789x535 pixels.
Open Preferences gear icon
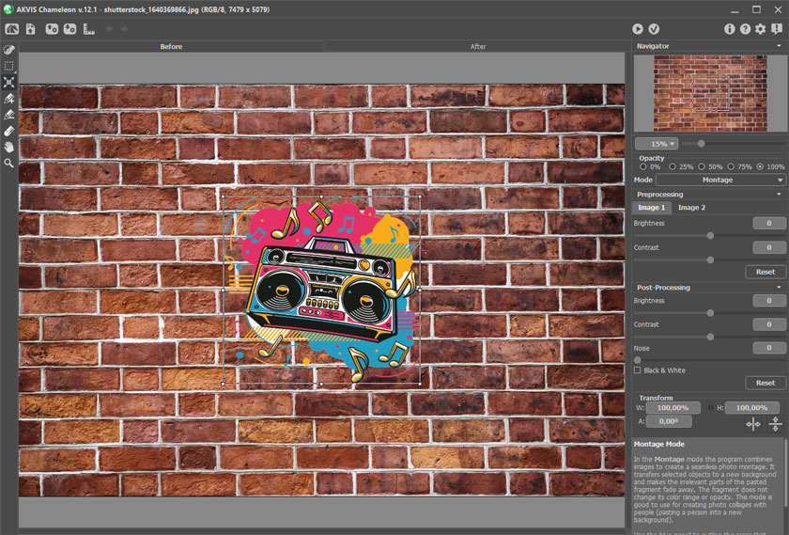[x=760, y=29]
